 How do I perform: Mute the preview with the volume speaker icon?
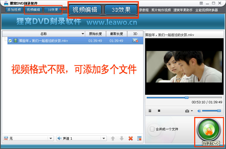click(199, 111)
